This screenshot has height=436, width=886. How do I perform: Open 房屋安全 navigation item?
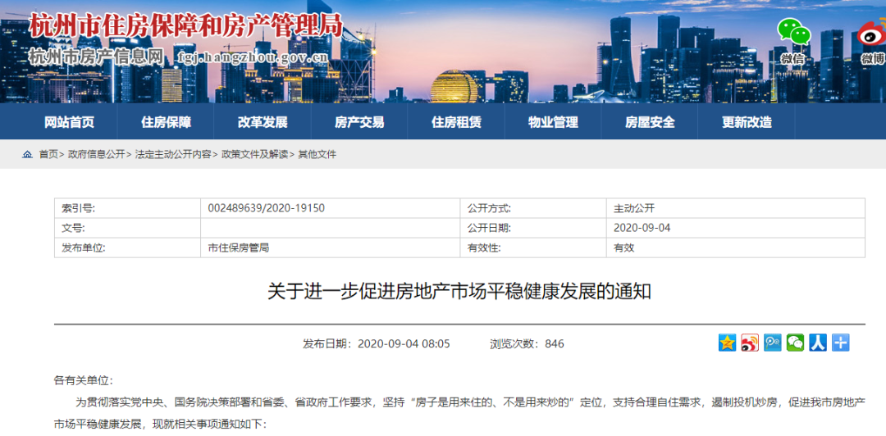pos(650,122)
